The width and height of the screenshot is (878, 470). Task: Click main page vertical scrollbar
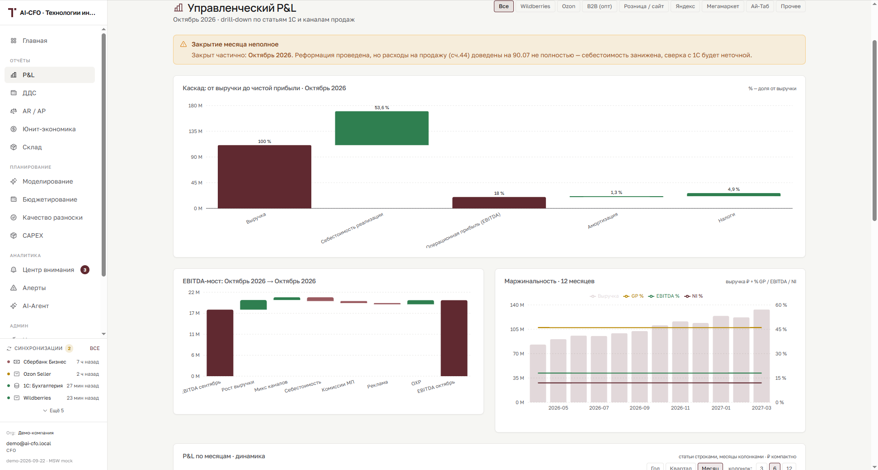click(874, 131)
